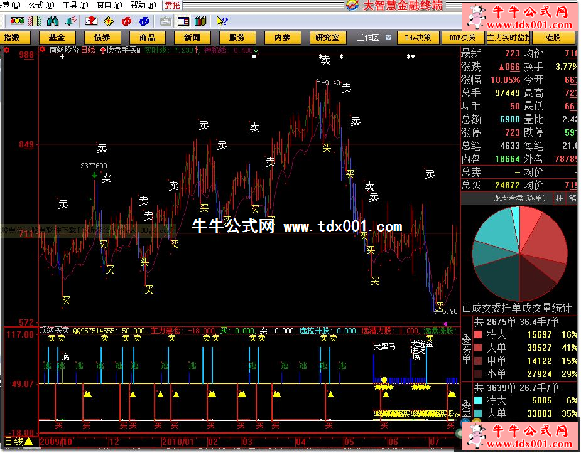Click the 研究室 button
This screenshot has height=453, width=581.
pyautogui.click(x=327, y=38)
